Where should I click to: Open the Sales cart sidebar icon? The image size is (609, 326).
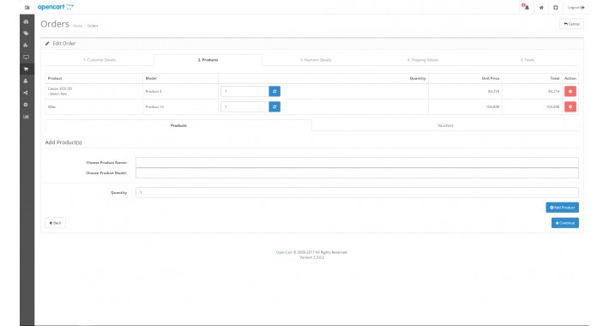[x=26, y=69]
